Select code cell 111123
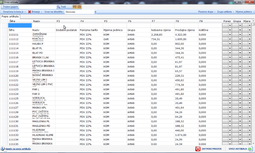Image resolution: width=255 pixels, height=153 pixels. click(x=20, y=89)
